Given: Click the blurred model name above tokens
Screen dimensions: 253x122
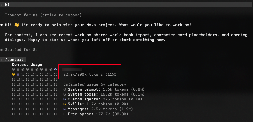Looking at the screenshot, I should point(72,70).
